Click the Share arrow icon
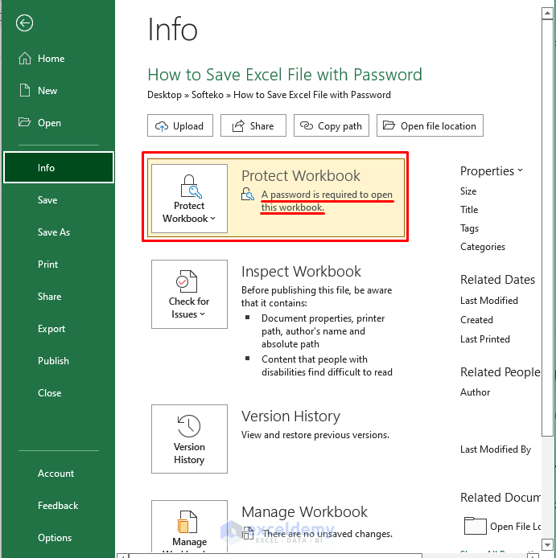556x558 pixels. 237,126
